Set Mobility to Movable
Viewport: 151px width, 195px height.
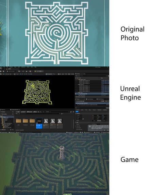(104, 120)
